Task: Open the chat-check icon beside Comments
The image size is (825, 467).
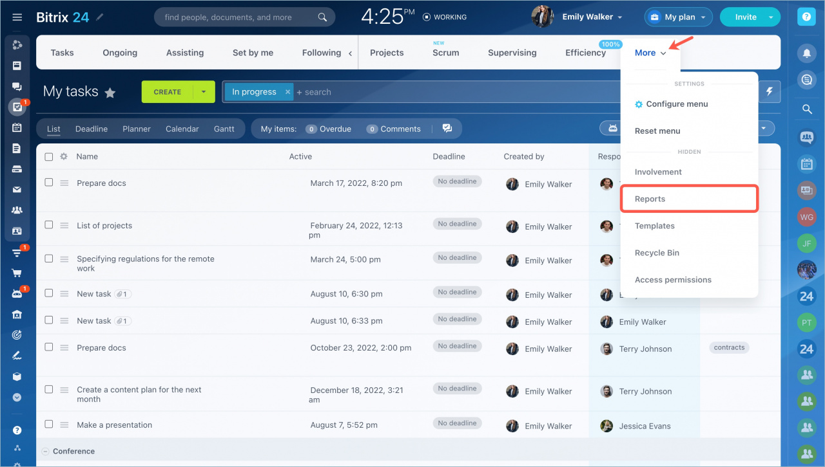Action: pos(447,129)
